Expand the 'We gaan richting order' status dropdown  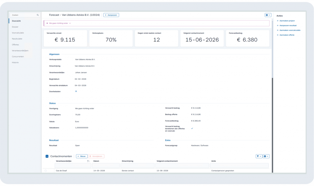(70, 23)
